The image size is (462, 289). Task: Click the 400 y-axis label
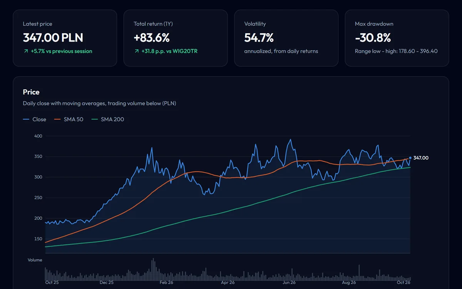pos(38,136)
